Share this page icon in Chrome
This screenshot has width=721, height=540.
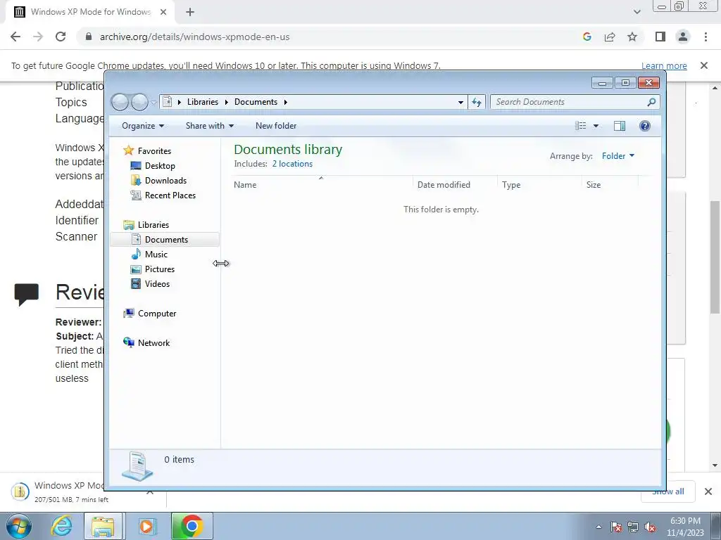pos(610,37)
